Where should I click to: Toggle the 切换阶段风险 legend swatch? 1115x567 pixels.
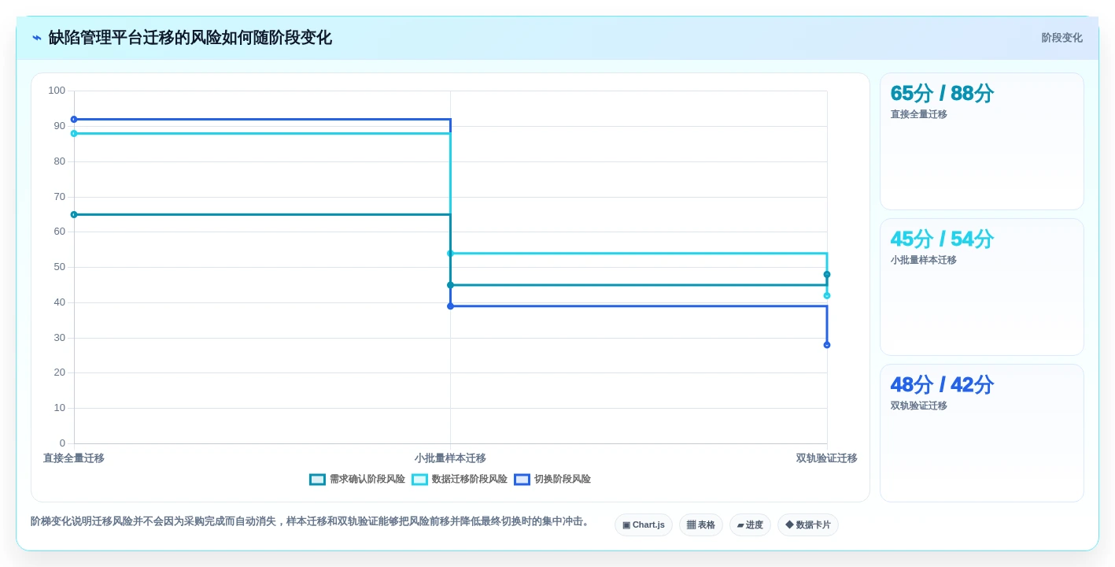(522, 479)
